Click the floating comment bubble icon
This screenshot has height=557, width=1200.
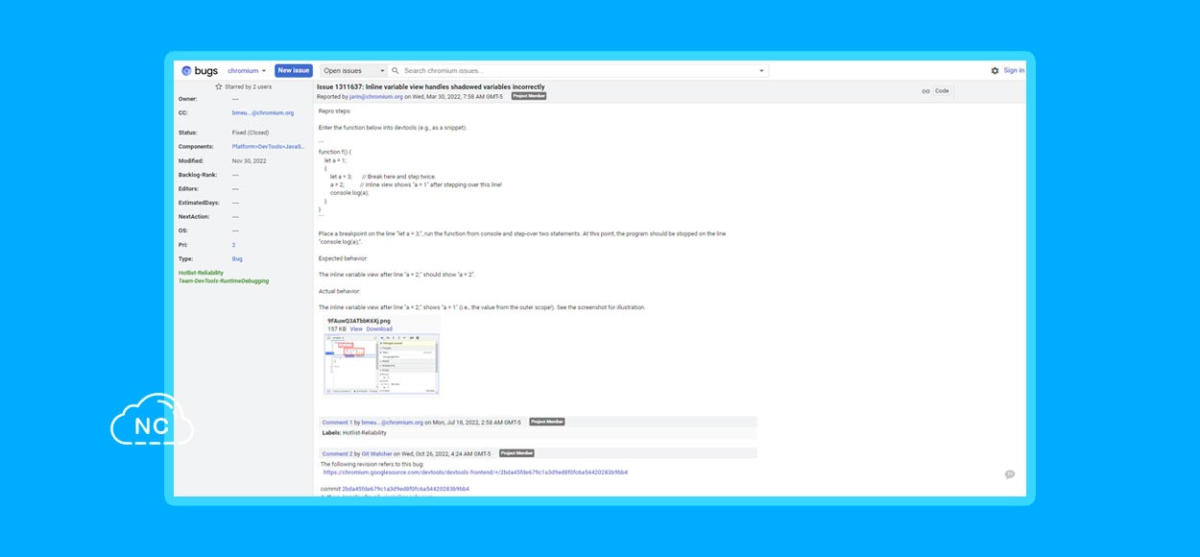coord(1010,474)
